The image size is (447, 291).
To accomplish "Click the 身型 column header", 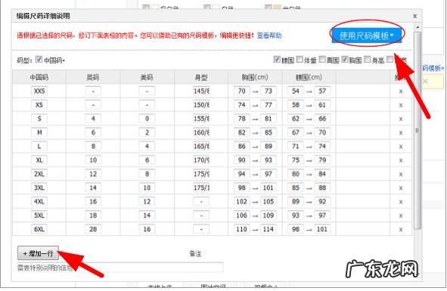I will (x=201, y=77).
